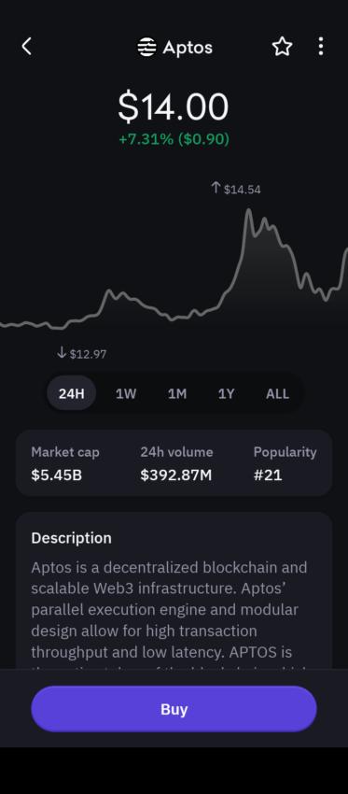Image resolution: width=348 pixels, height=794 pixels.
Task: Tap the $14.00 current price
Action: (174, 107)
